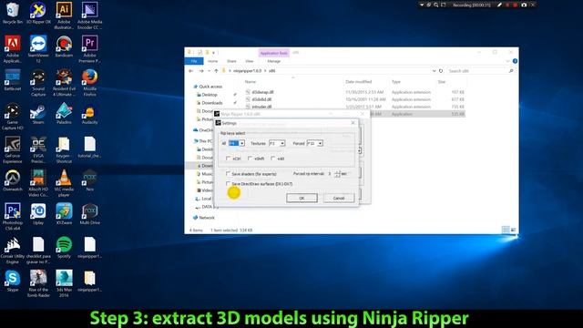Open 3D Ripper DX desktop icon

pos(38,14)
